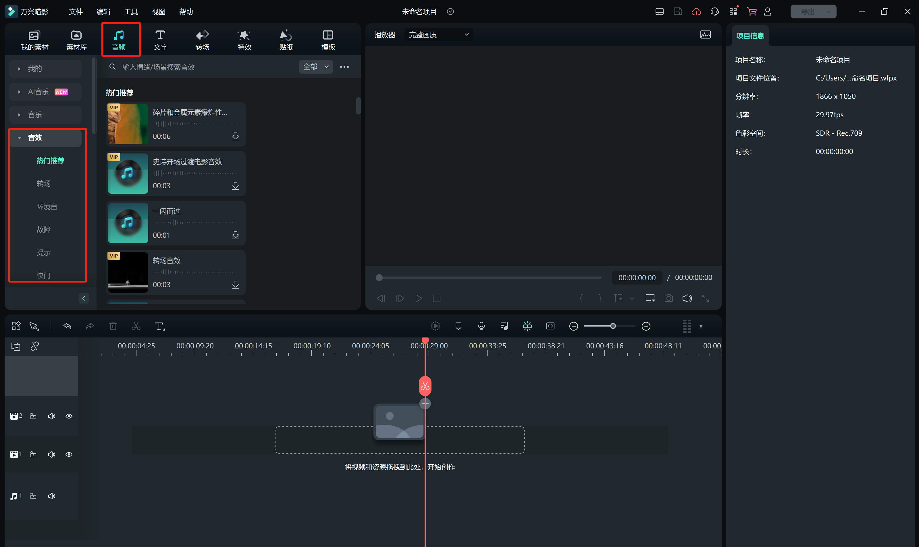
Task: Open the 完整画质 quality dropdown
Action: [x=438, y=35]
